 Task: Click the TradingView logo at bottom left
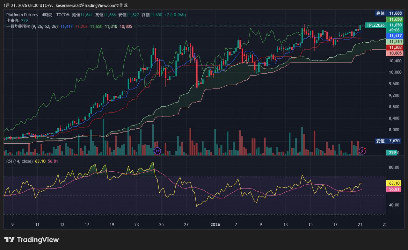click(x=32, y=240)
